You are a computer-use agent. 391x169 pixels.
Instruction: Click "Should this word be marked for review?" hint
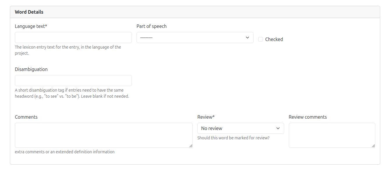pyautogui.click(x=233, y=138)
